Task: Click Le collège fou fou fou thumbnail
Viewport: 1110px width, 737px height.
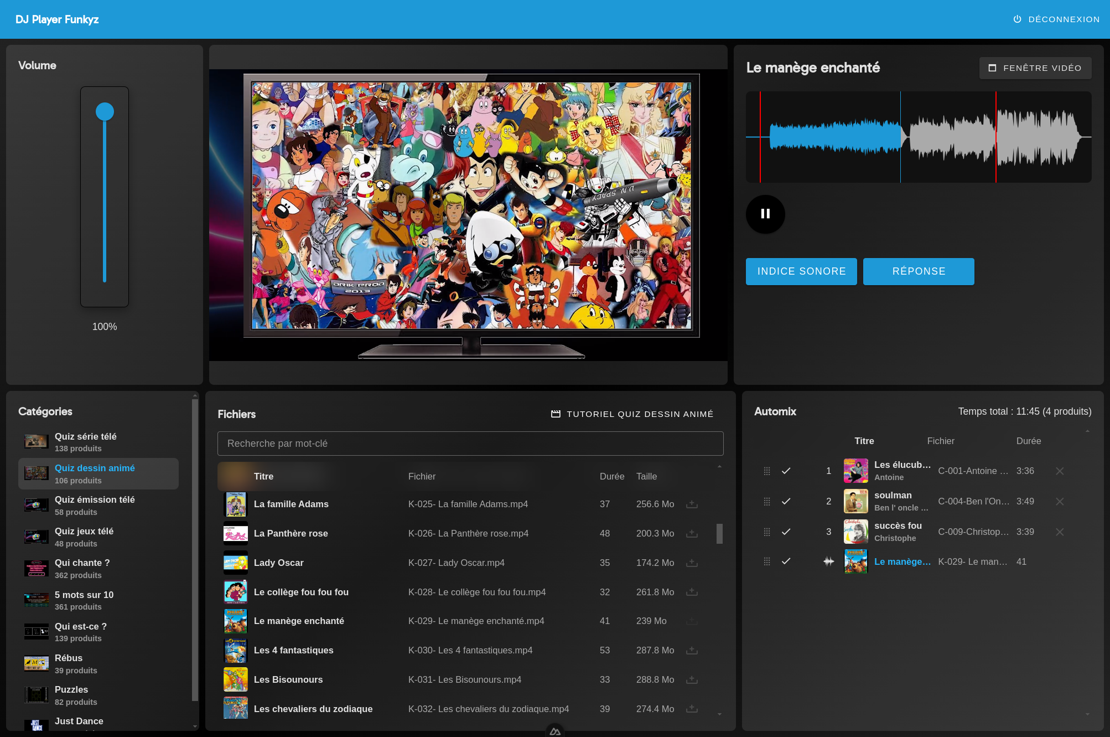Action: [x=236, y=592]
